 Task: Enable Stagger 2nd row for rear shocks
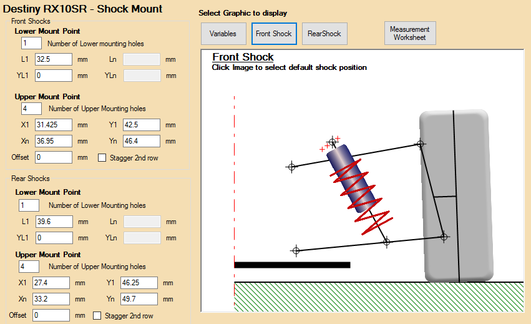pyautogui.click(x=97, y=315)
